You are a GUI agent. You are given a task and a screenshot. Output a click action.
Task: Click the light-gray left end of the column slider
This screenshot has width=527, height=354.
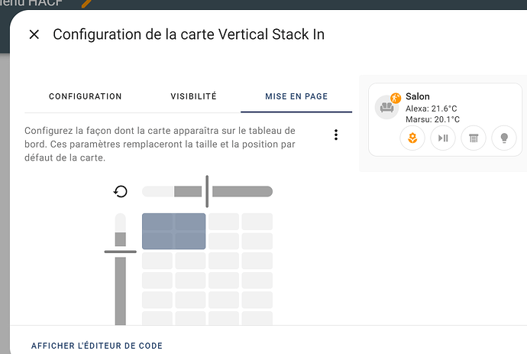pyautogui.click(x=158, y=191)
